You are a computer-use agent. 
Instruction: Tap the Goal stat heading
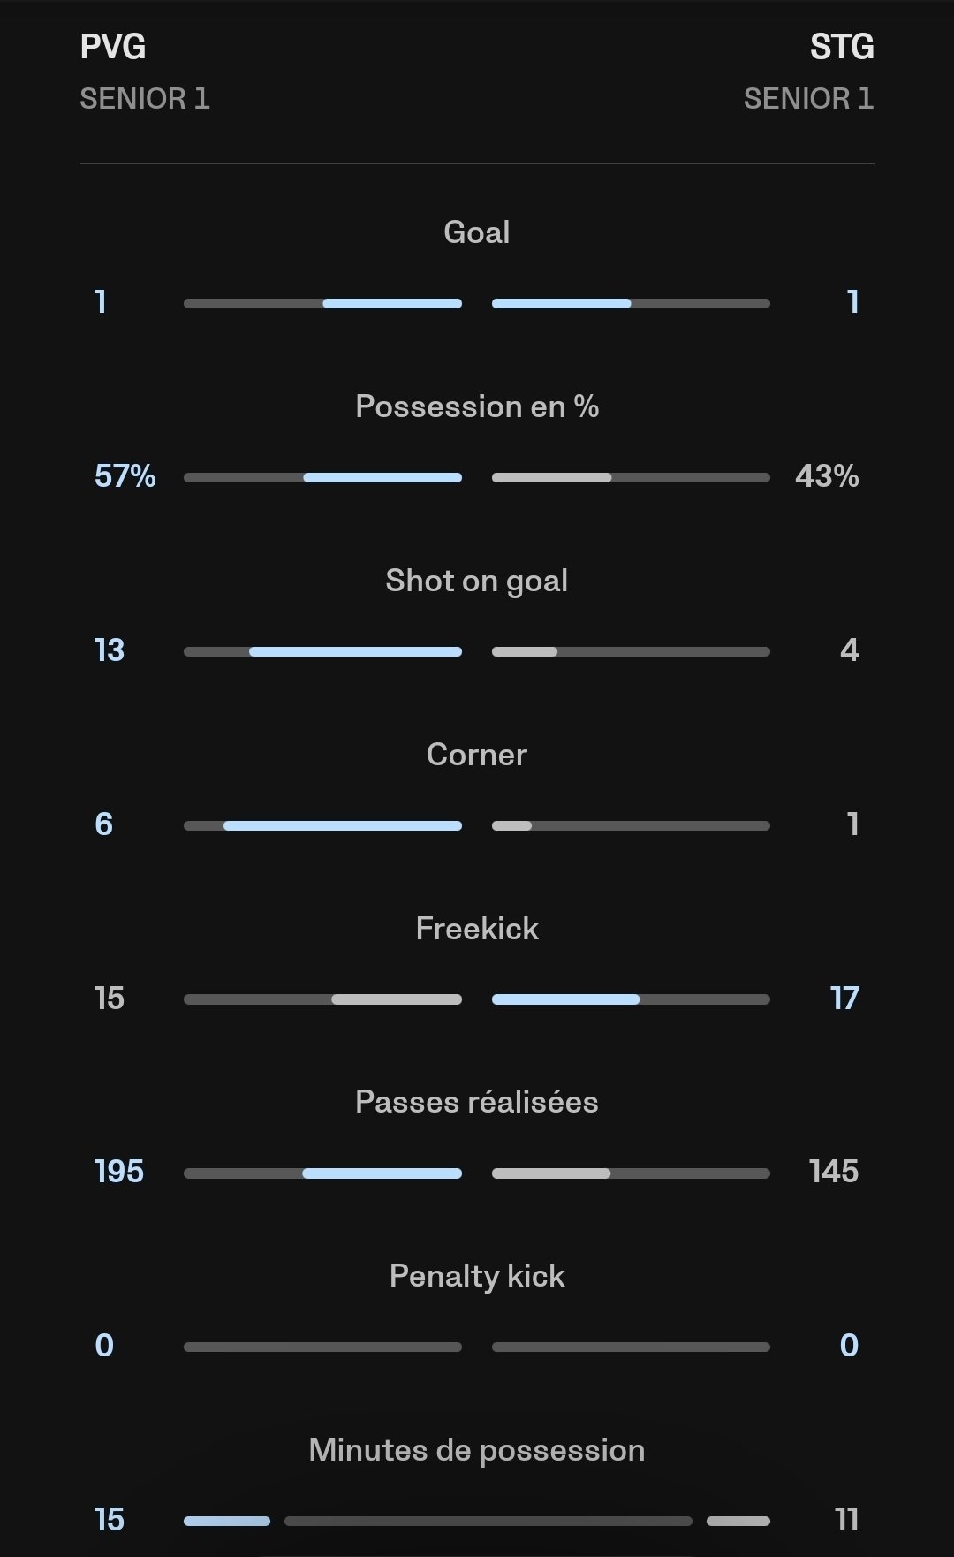tap(477, 232)
